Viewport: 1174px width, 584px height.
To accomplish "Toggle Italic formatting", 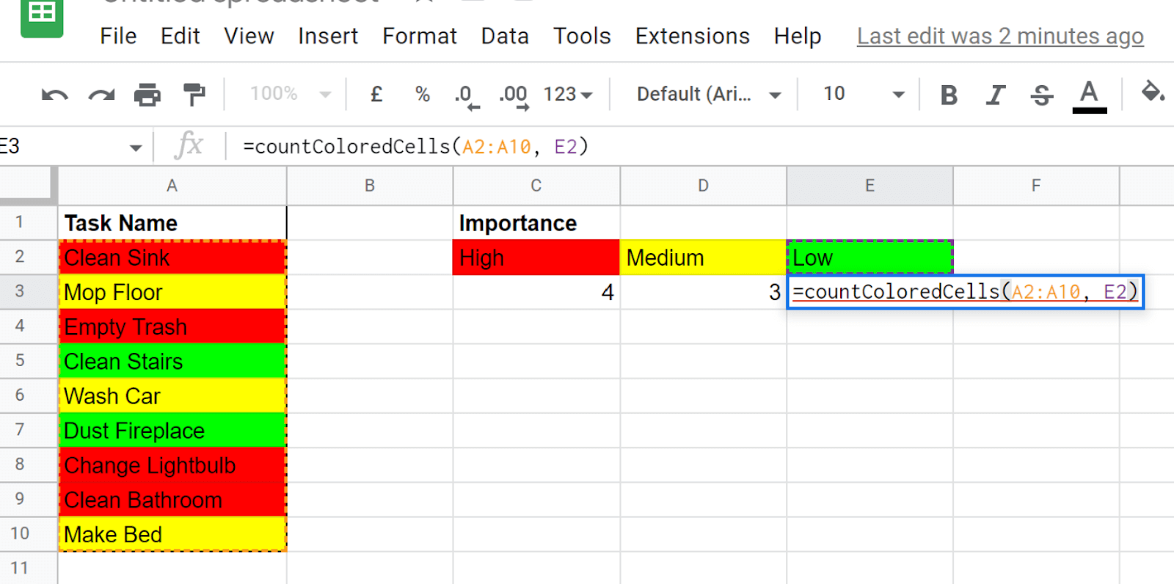I will point(995,95).
